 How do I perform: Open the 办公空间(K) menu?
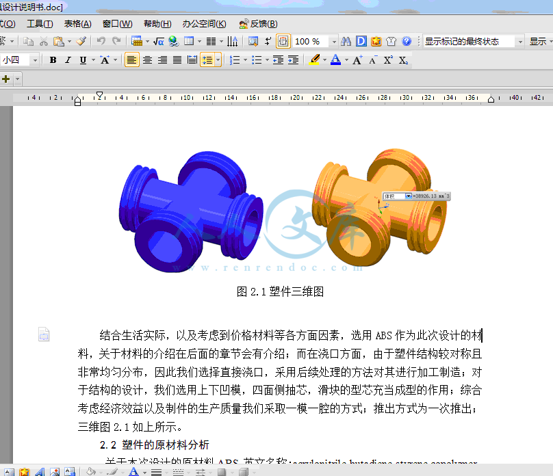tap(204, 24)
